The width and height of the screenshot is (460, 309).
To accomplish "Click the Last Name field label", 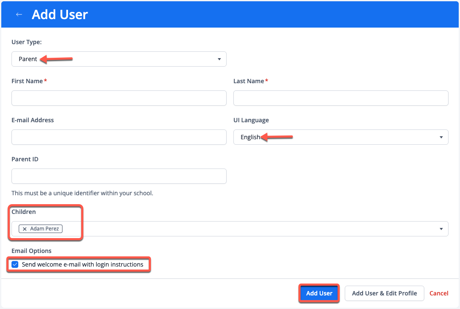I will [x=249, y=81].
